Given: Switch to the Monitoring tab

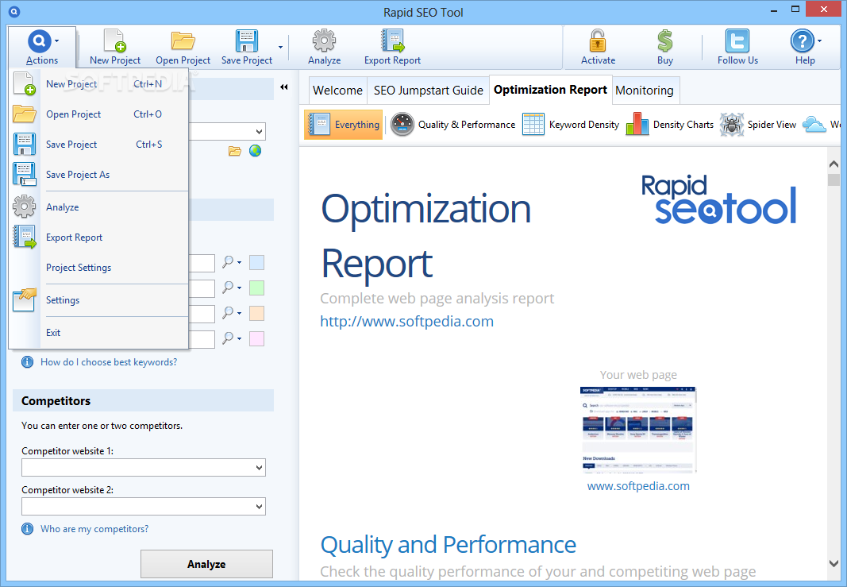Looking at the screenshot, I should pyautogui.click(x=645, y=91).
